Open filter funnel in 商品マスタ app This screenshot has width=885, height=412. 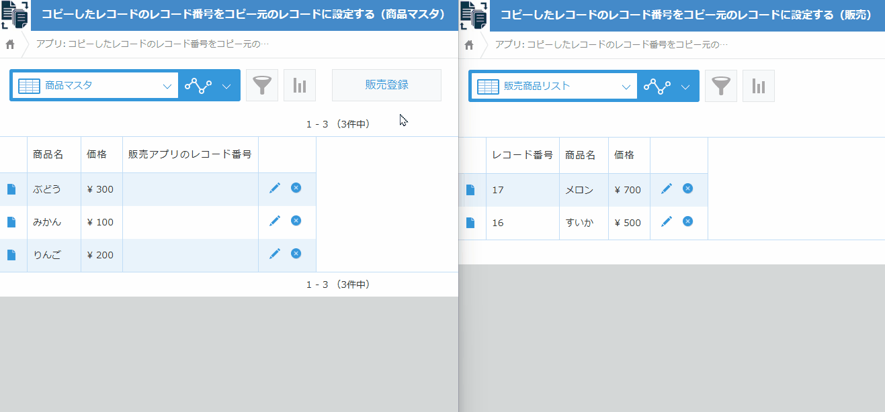(262, 86)
